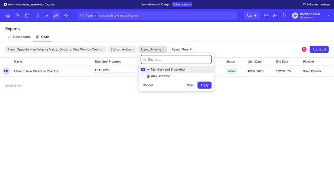Screen dimensions: 334x179
Task: Switch to the Dashboards tab
Action: pyautogui.click(x=19, y=37)
